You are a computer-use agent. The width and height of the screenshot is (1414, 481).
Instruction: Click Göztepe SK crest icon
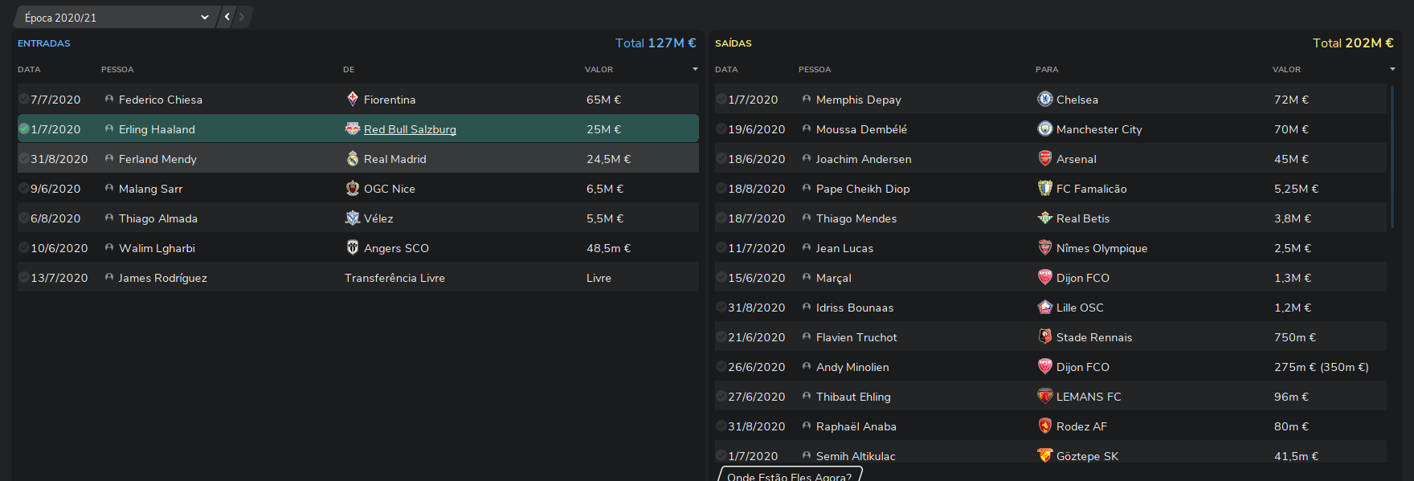pos(1044,455)
